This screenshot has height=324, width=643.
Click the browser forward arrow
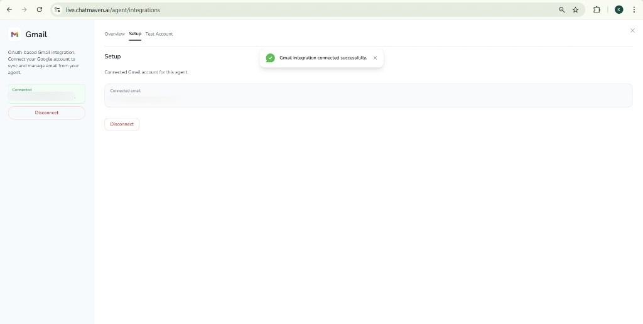(x=24, y=9)
